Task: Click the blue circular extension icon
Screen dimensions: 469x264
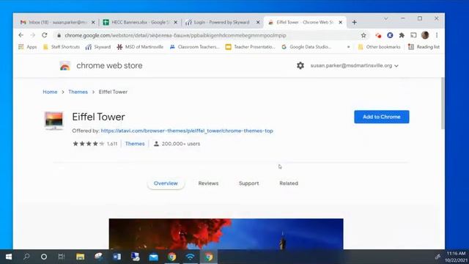Action: coord(390,35)
